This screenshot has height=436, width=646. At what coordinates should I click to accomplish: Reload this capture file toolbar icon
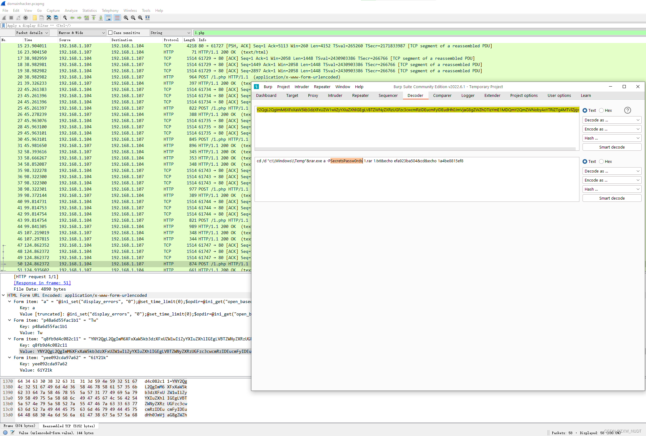point(56,18)
